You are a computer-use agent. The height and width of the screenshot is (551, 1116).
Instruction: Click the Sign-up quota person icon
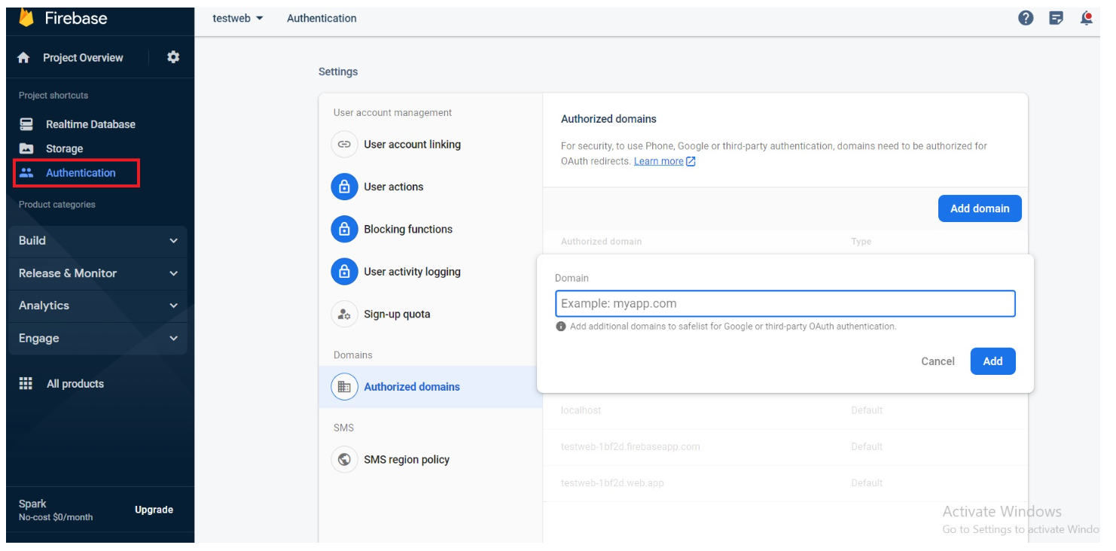[344, 315]
